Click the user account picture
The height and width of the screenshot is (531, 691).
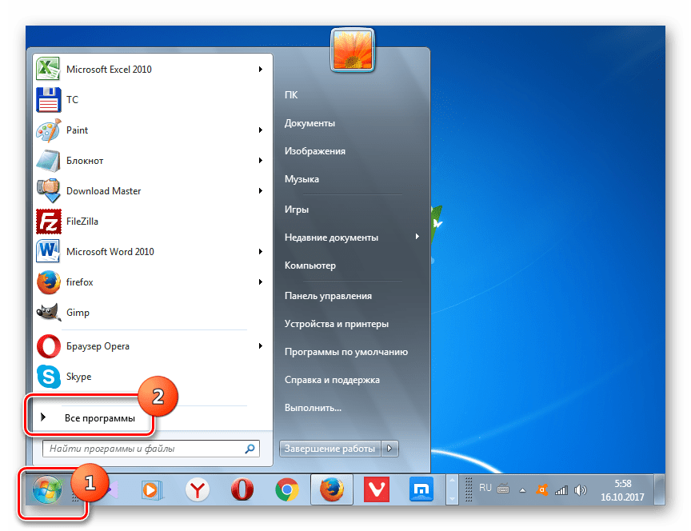coord(352,50)
